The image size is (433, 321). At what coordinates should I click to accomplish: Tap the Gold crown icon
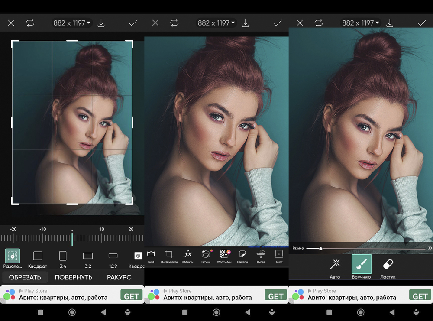[x=151, y=255]
